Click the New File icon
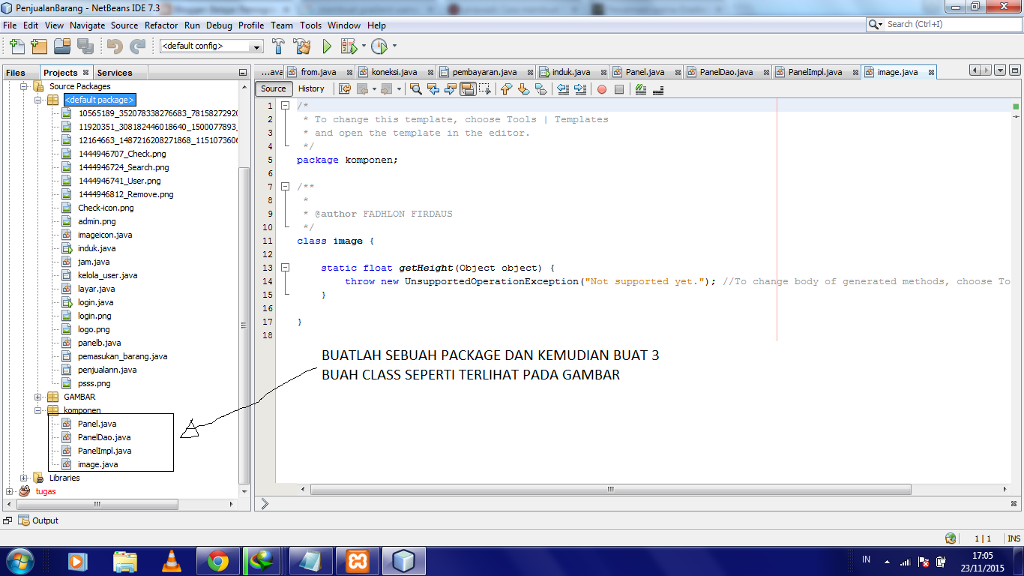 [x=16, y=46]
